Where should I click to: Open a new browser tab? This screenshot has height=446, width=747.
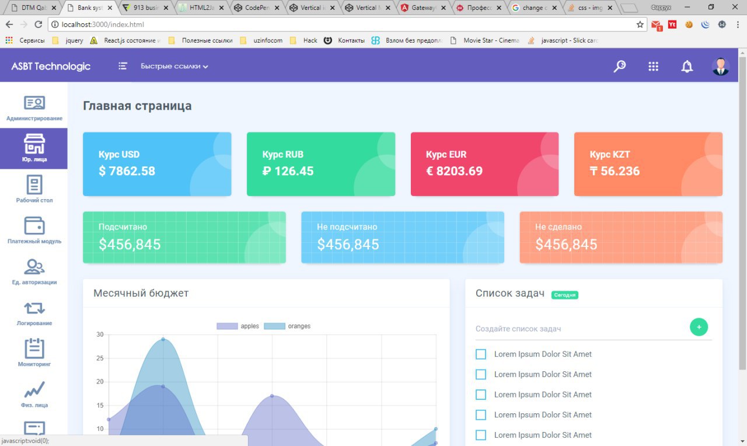click(x=629, y=8)
